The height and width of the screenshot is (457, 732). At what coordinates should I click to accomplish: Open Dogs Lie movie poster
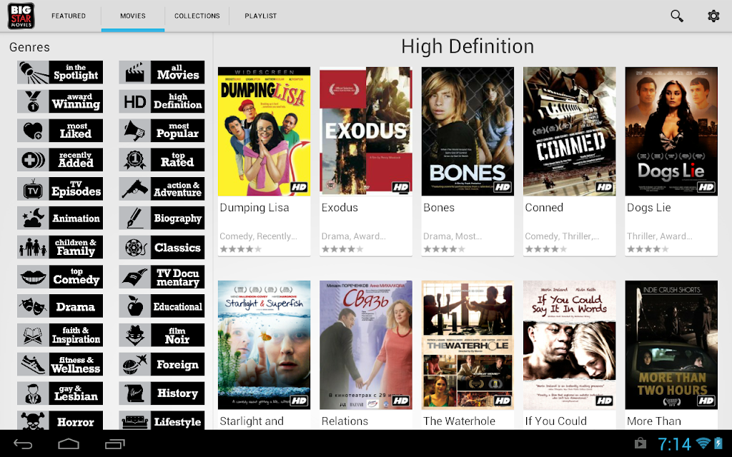click(671, 131)
